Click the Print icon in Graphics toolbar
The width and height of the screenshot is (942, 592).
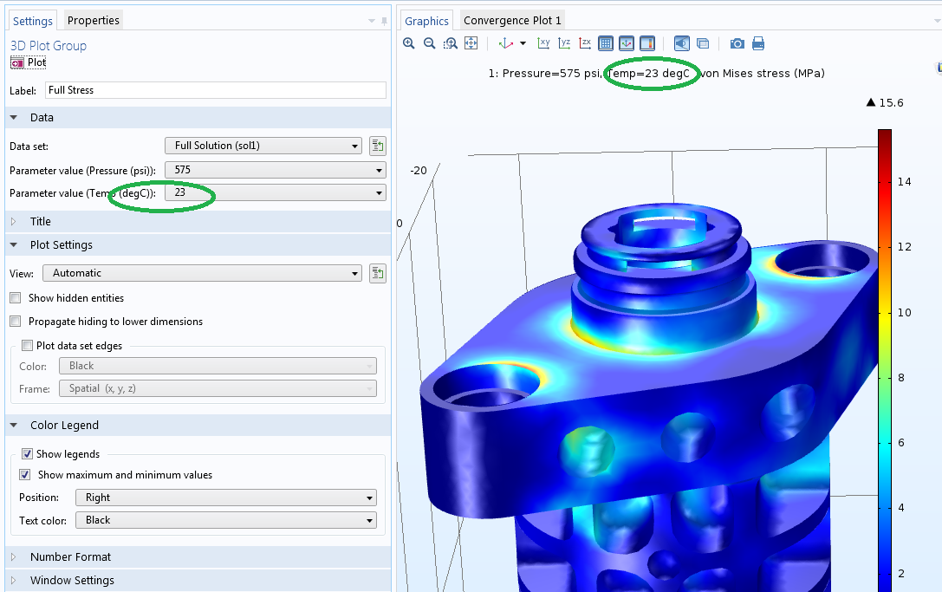[758, 43]
